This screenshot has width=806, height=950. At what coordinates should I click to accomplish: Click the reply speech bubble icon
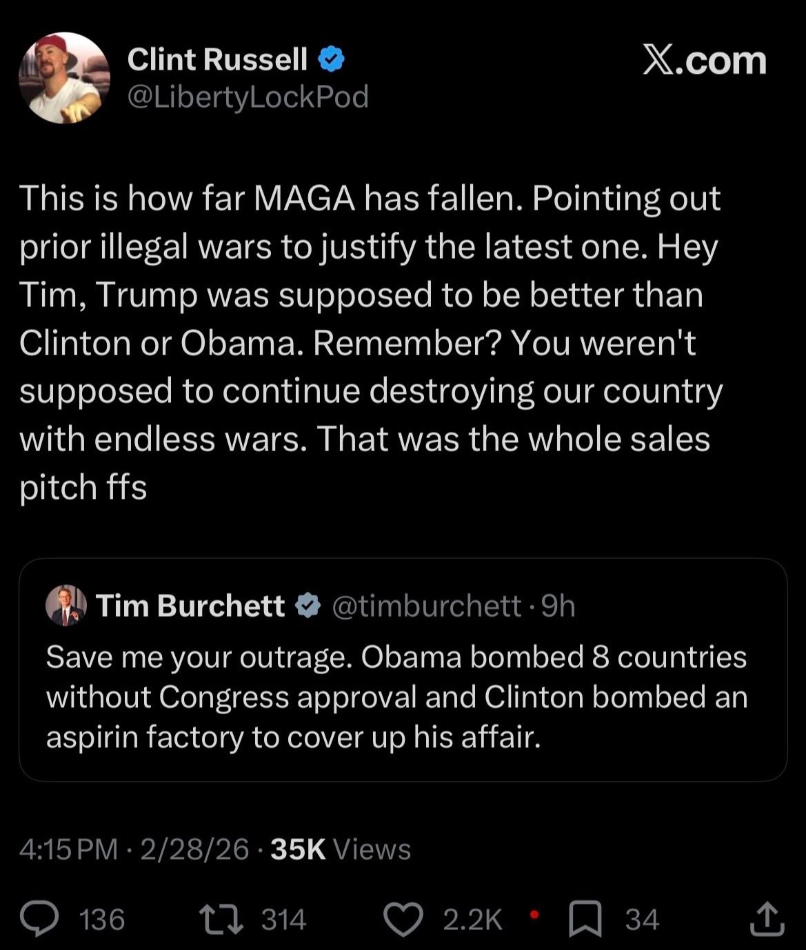tap(39, 920)
